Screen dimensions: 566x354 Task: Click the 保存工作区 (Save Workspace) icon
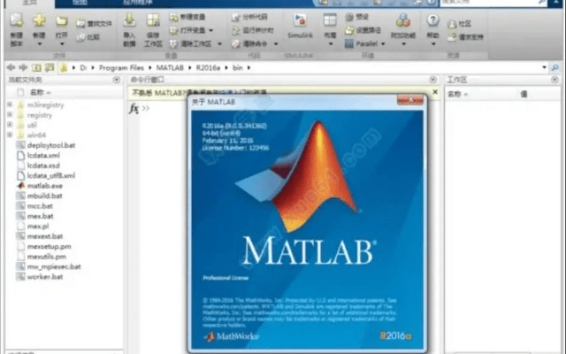tap(153, 20)
